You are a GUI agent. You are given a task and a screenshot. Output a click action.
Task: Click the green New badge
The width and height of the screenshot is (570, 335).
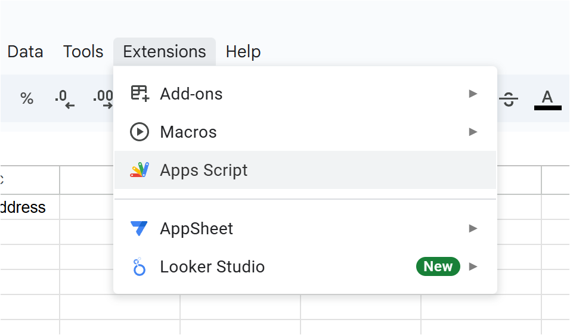tap(438, 266)
